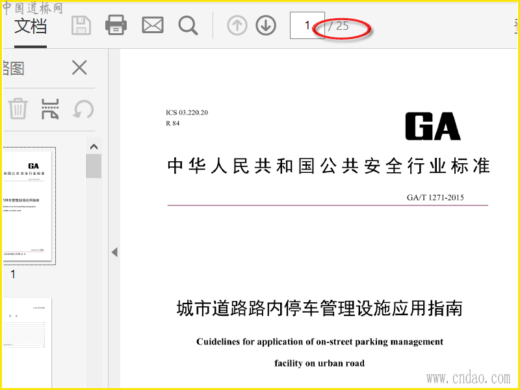Click the R 84 text
Viewport: 520px width, 390px height.
coord(173,123)
